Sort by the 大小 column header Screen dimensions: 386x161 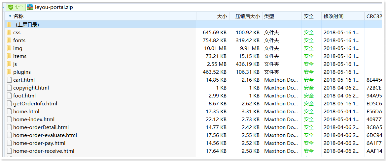pyautogui.click(x=222, y=16)
